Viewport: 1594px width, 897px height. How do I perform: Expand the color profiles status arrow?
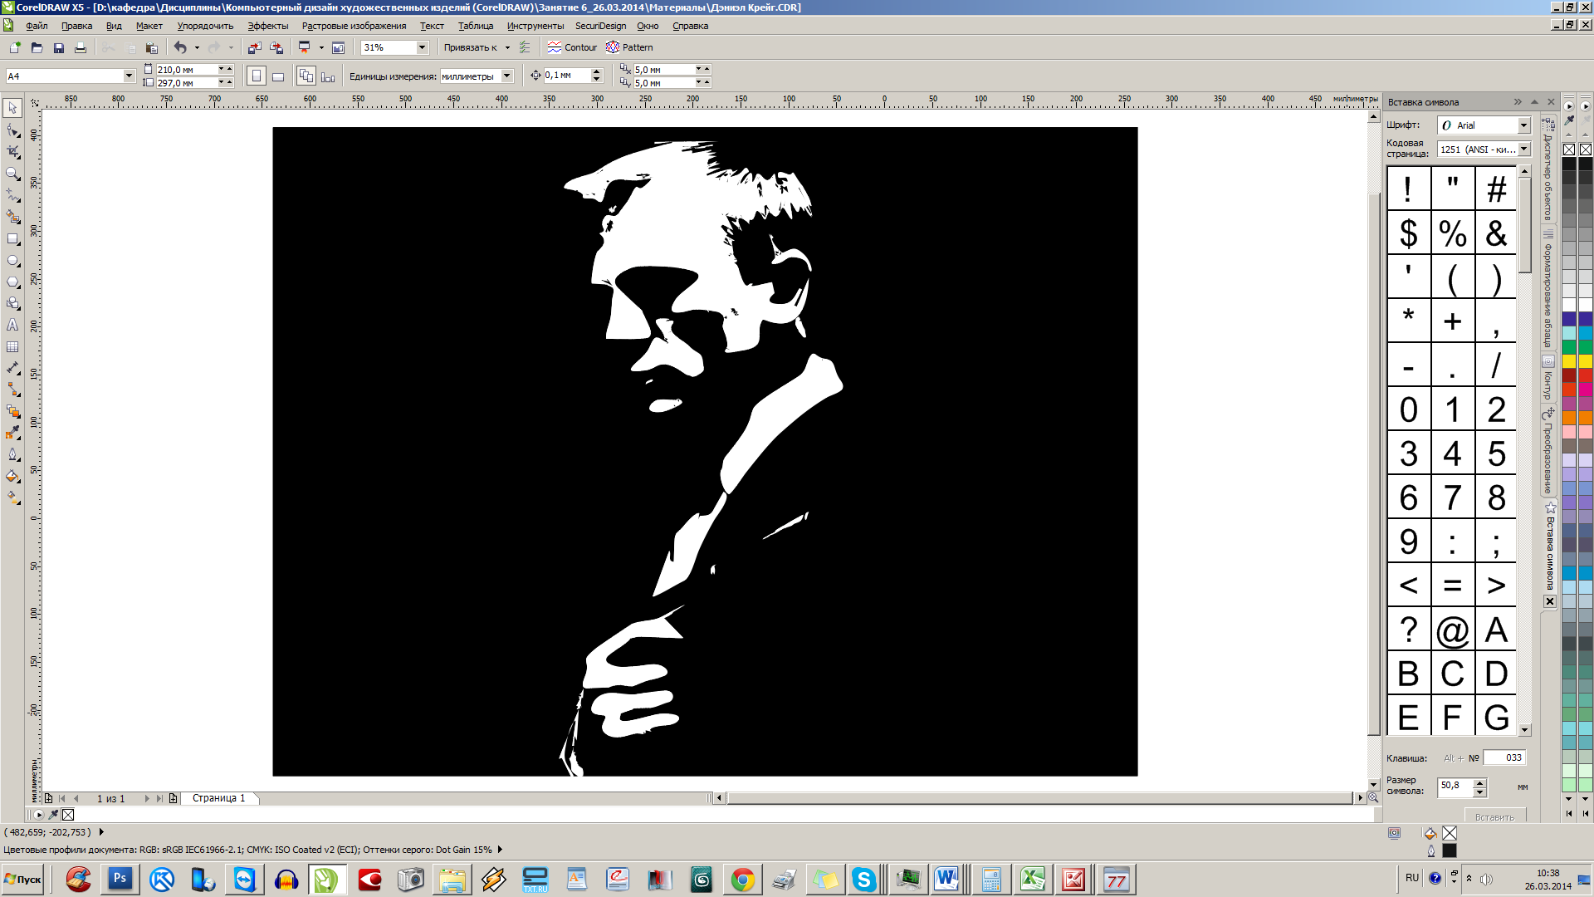point(500,850)
